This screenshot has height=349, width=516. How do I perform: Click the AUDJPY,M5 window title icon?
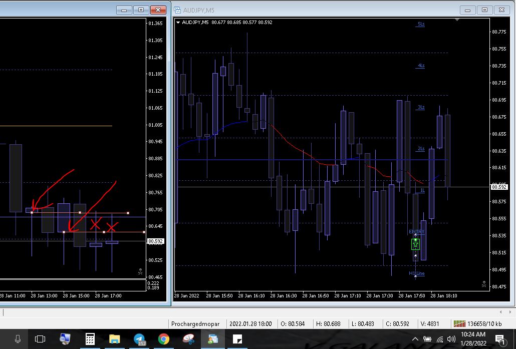177,10
